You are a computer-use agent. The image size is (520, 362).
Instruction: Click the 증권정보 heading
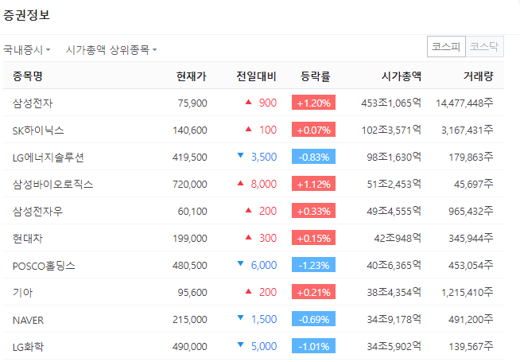point(26,15)
